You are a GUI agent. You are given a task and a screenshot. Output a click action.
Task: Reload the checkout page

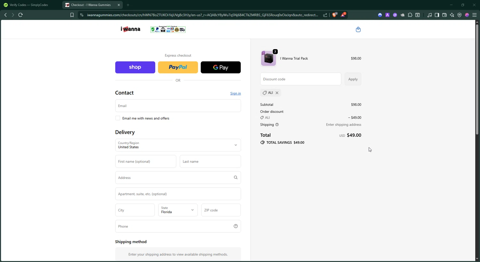click(20, 15)
